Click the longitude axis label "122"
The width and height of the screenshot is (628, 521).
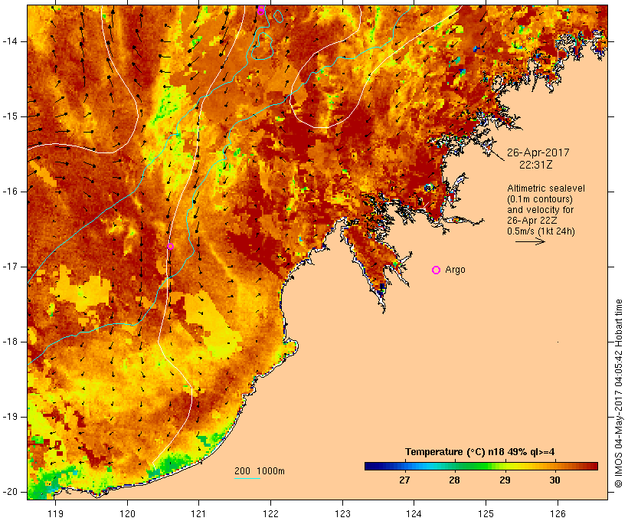[271, 513]
